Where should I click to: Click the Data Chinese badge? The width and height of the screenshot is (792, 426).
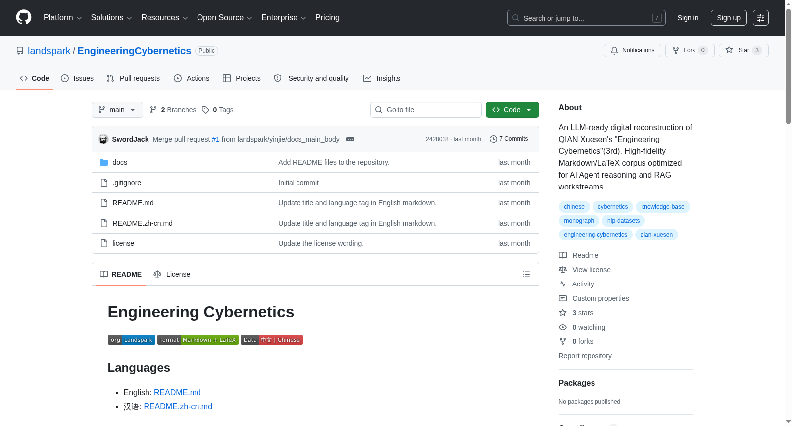(272, 340)
